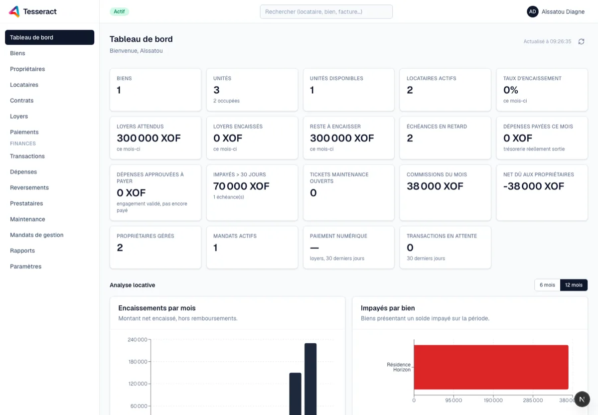
Task: Go to Biens in the sidebar
Action: (x=49, y=53)
